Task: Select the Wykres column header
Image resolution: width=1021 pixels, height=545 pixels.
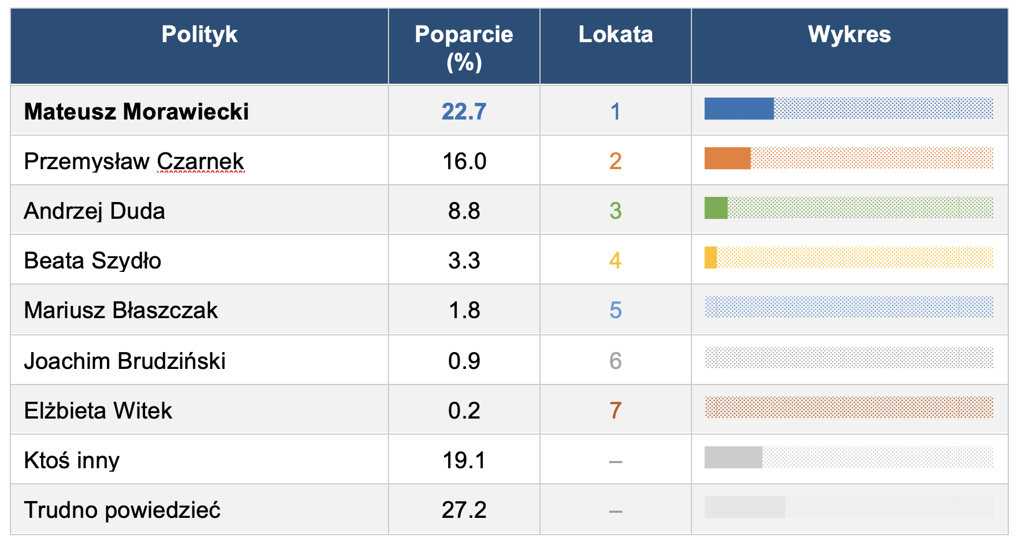Action: point(849,35)
